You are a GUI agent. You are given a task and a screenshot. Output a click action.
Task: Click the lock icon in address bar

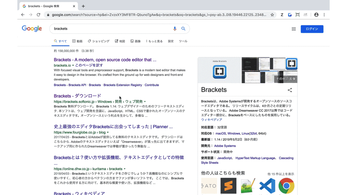48,15
